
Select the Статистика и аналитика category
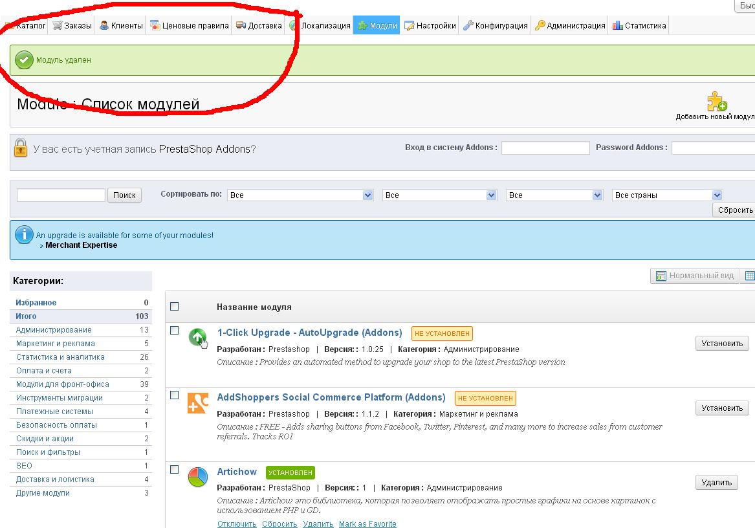point(81,357)
